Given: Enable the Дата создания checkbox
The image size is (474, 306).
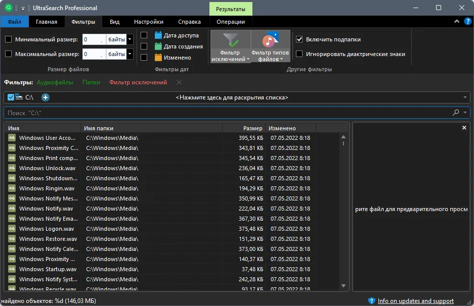Looking at the screenshot, I should 144,46.
